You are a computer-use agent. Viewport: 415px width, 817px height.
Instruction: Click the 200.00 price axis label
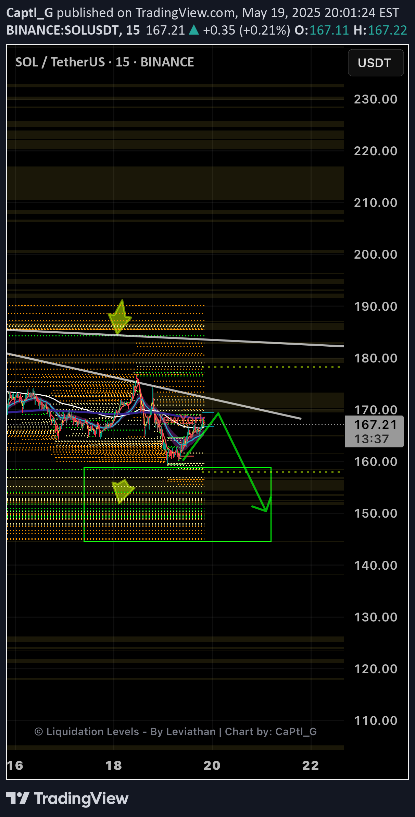point(376,255)
